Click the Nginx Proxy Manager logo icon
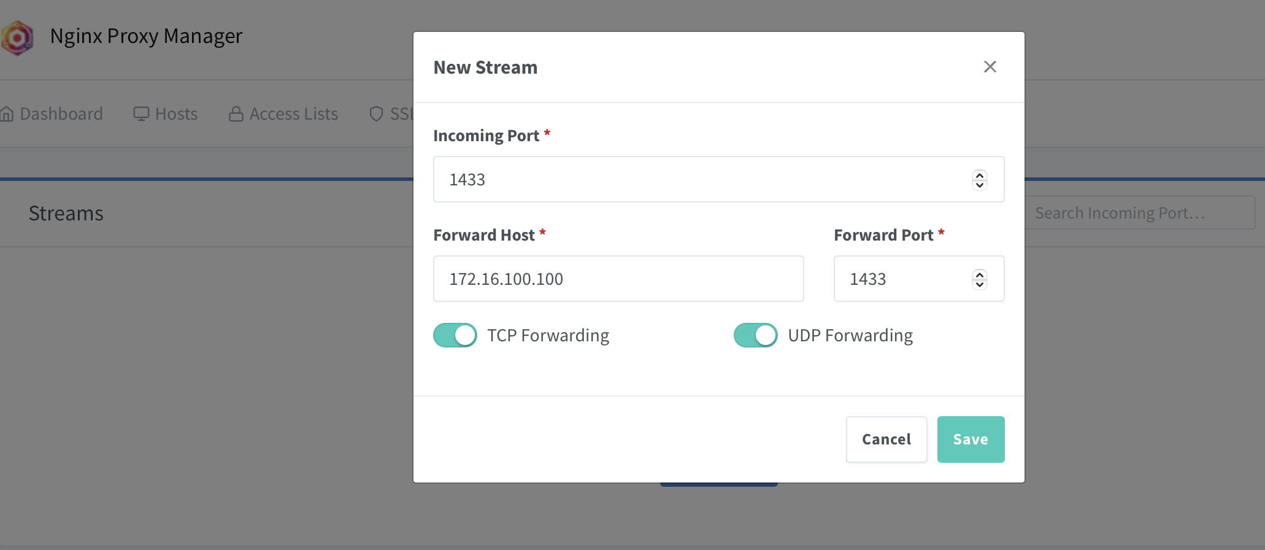The width and height of the screenshot is (1265, 550). (17, 37)
